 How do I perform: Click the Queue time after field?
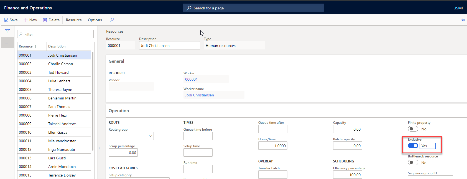(273, 129)
